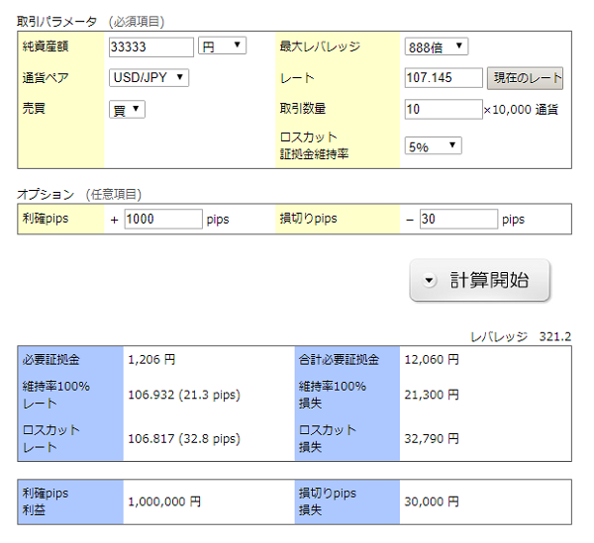
Task: Click the ロスカット 証拠金維持率 label
Action: (x=314, y=145)
